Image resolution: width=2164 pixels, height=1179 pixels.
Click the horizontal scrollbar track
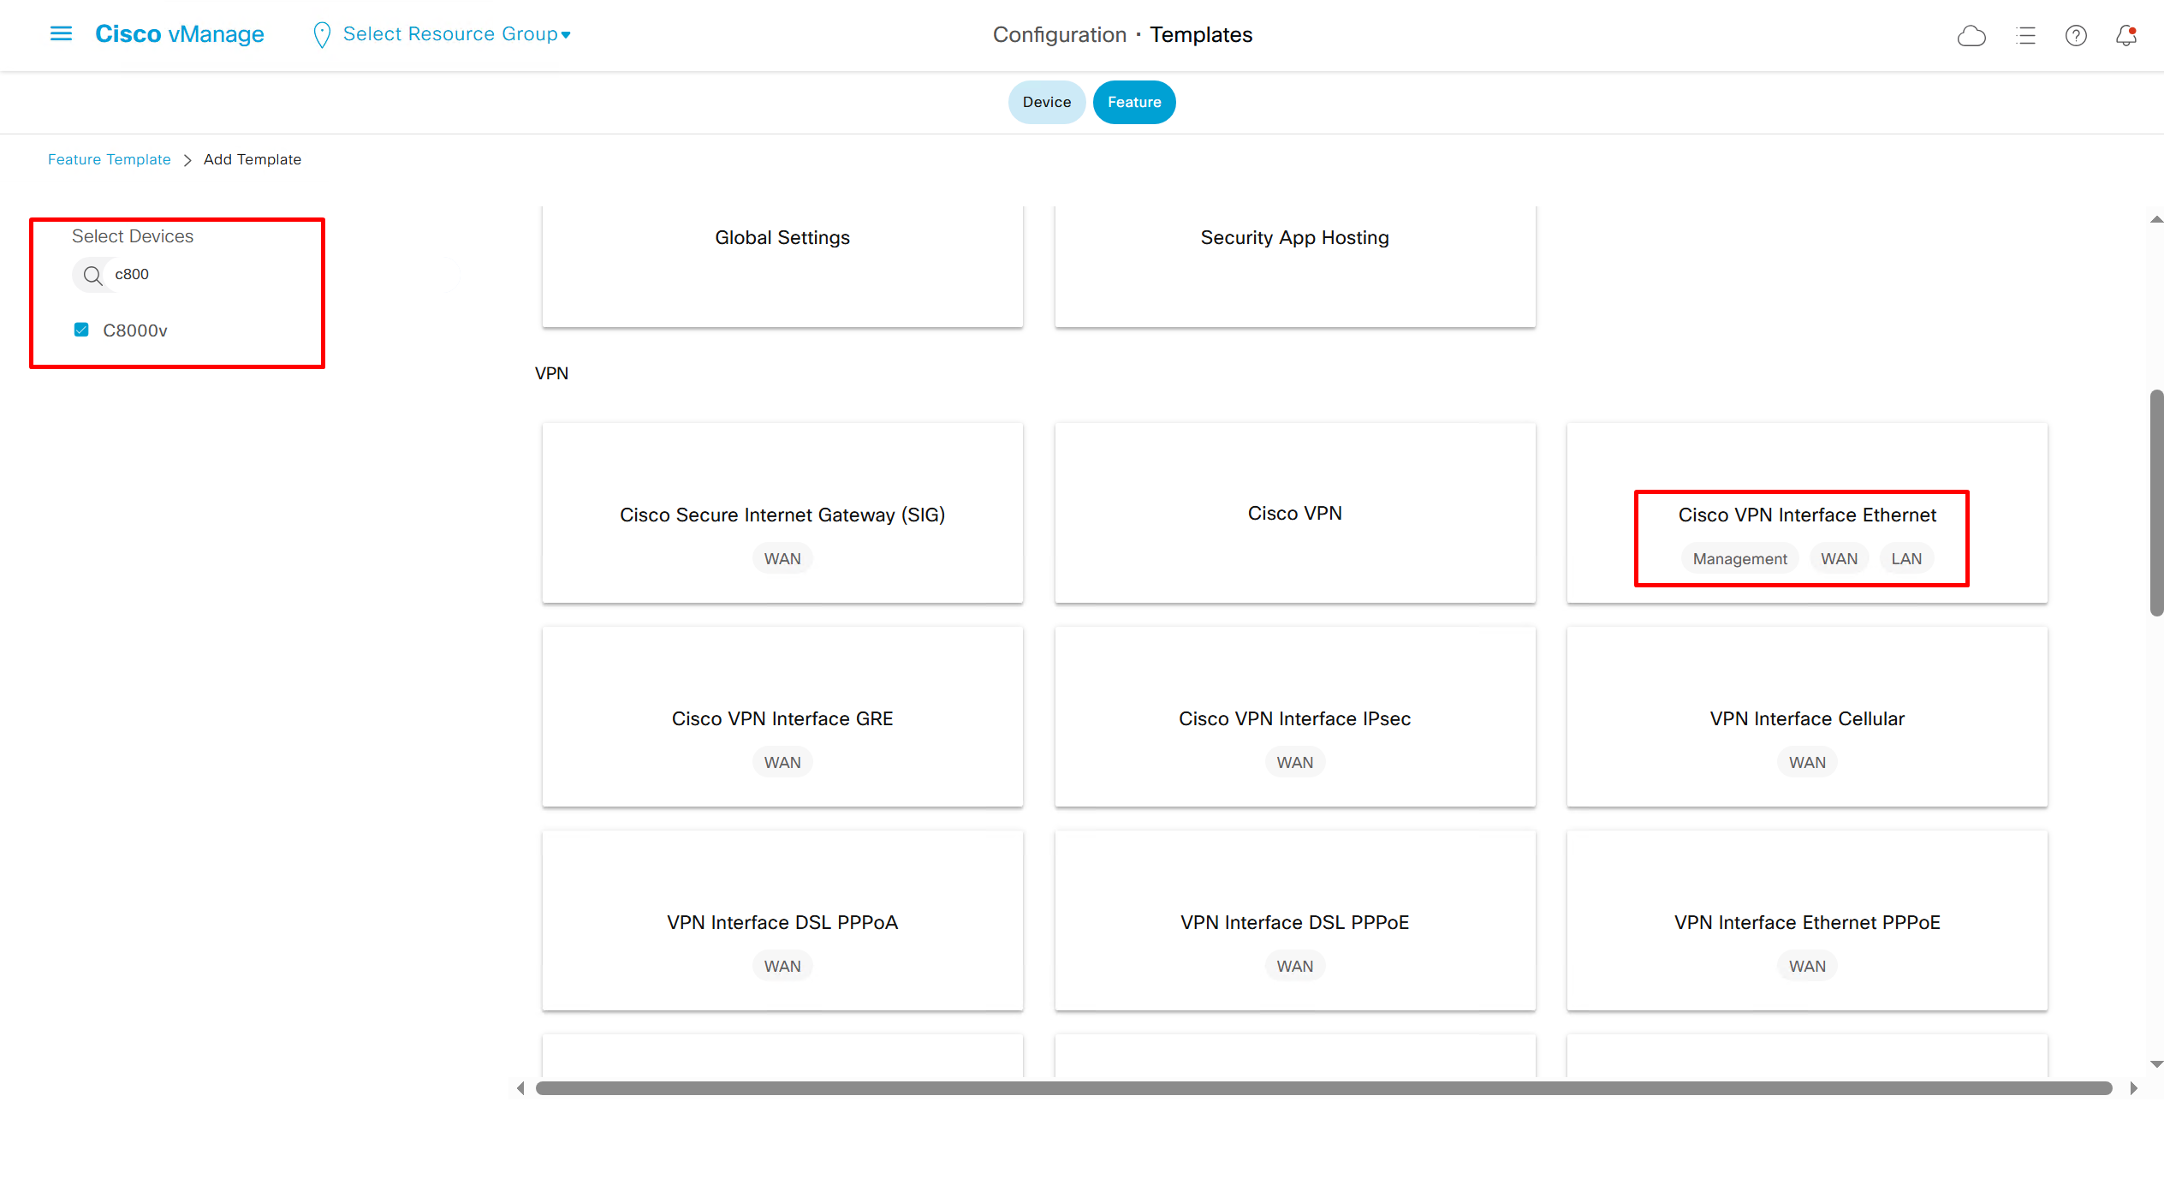tap(1323, 1087)
